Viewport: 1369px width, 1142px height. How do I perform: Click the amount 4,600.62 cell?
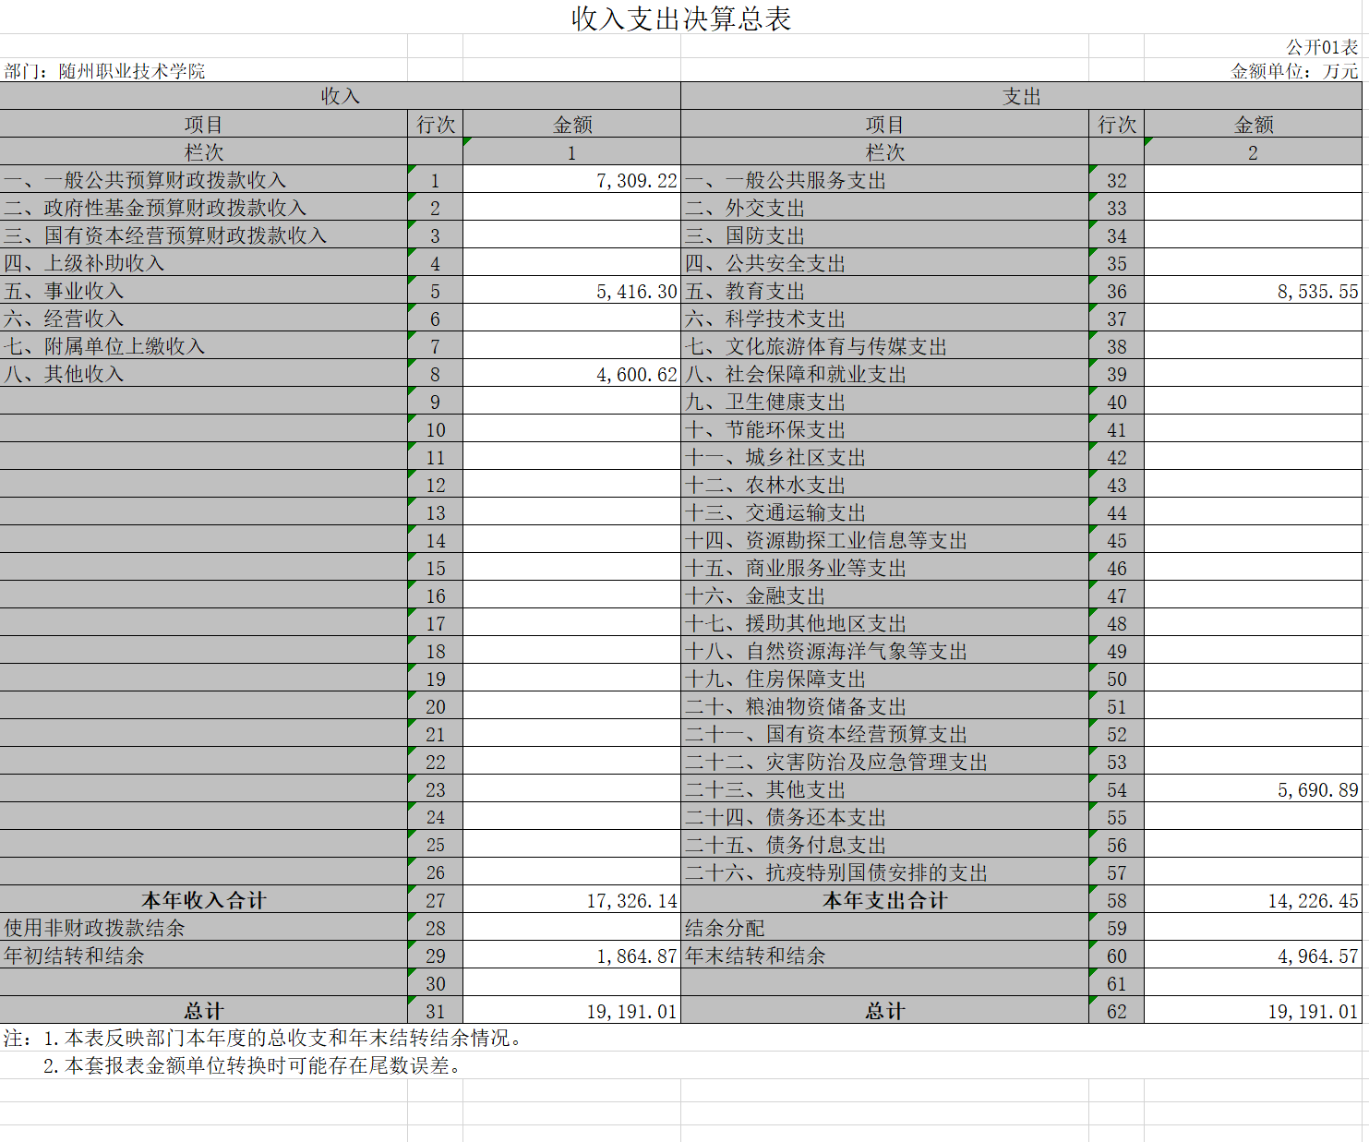571,374
